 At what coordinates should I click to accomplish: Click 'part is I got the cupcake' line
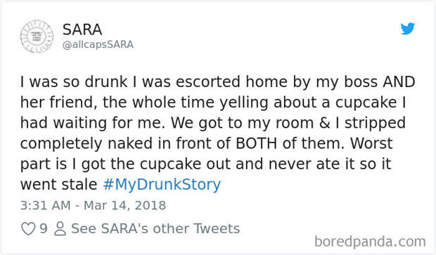click(206, 164)
